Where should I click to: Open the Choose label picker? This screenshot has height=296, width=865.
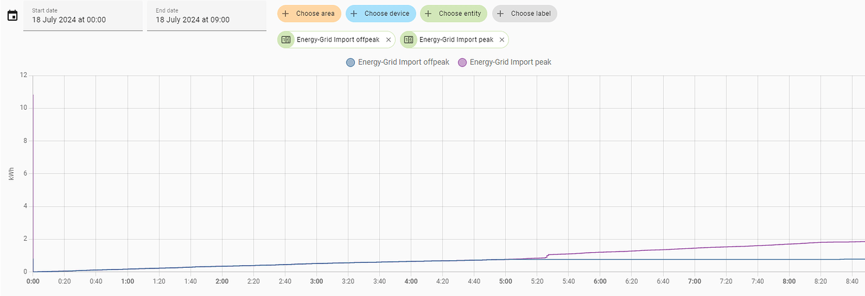click(531, 13)
